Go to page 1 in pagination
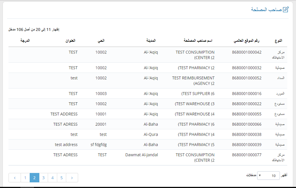 [25, 178]
